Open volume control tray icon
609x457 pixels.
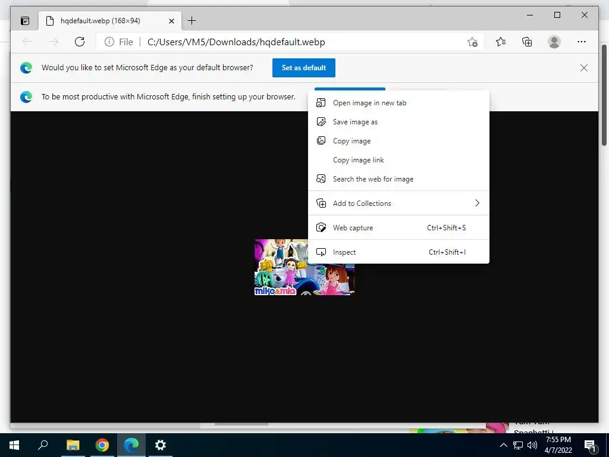(x=532, y=445)
